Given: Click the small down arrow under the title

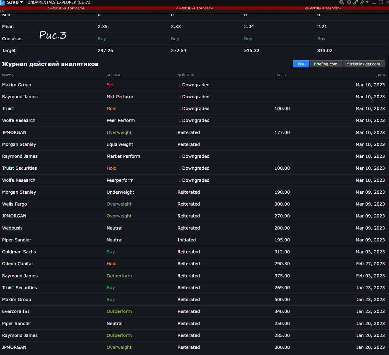Looking at the screenshot, I should click(3, 11).
